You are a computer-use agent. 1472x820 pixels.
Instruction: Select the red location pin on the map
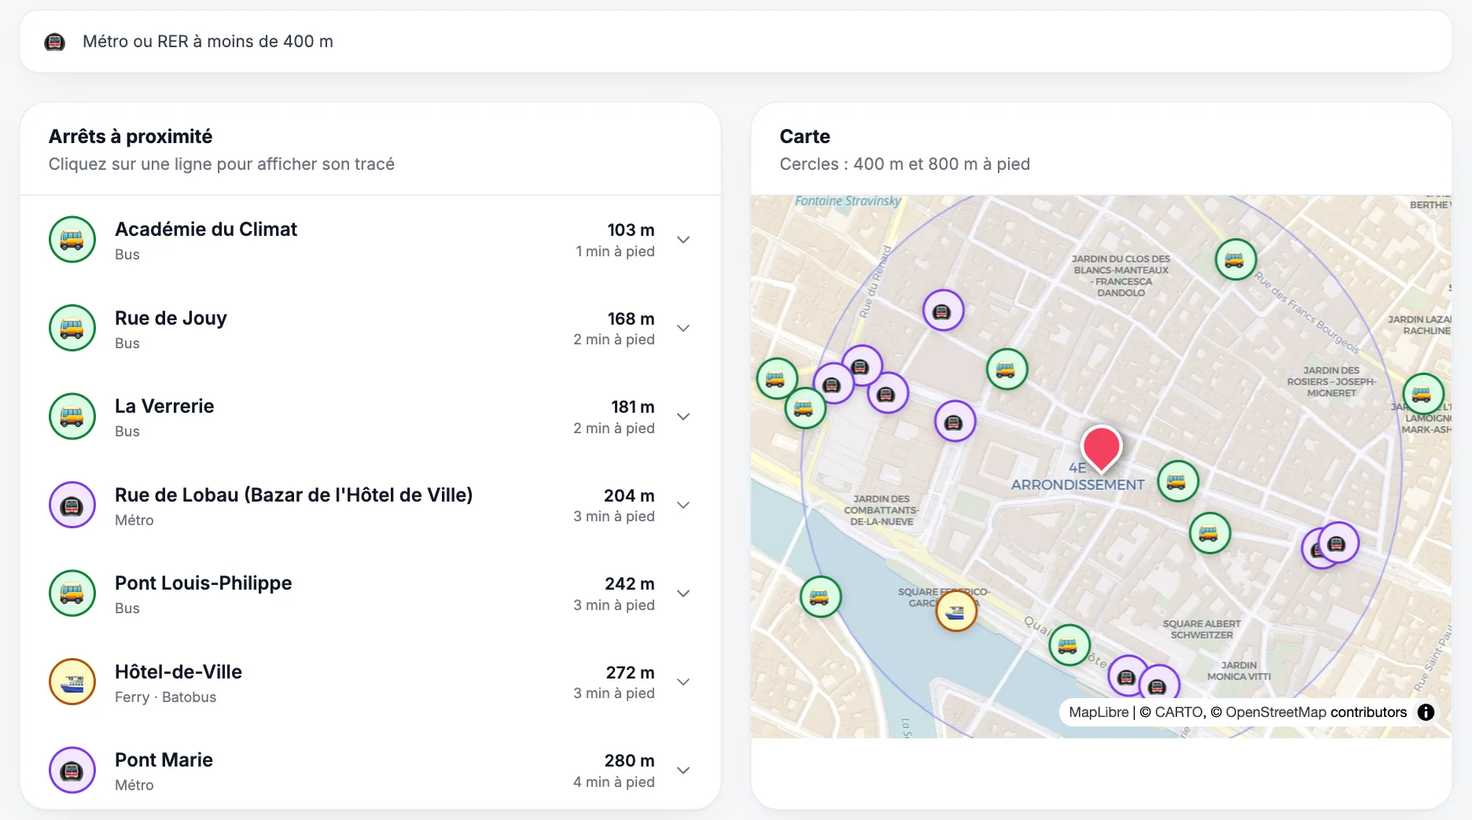[x=1101, y=449]
